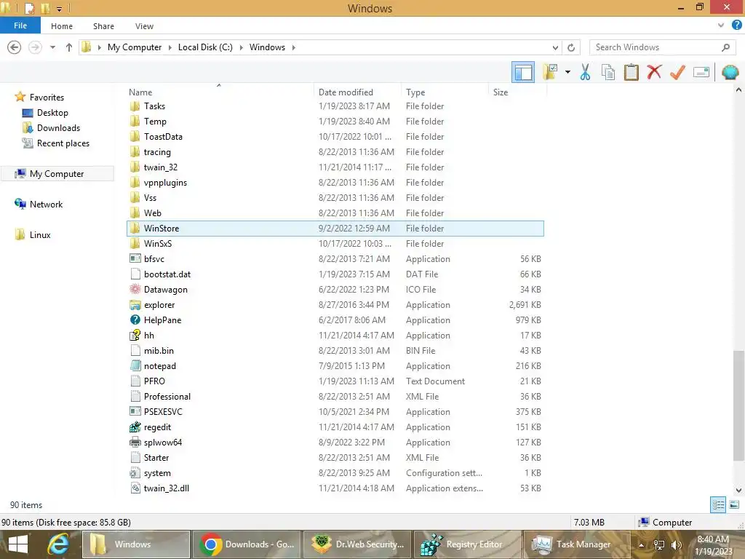Image resolution: width=745 pixels, height=559 pixels.
Task: Open the recent locations dropdown arrow
Action: tap(52, 47)
